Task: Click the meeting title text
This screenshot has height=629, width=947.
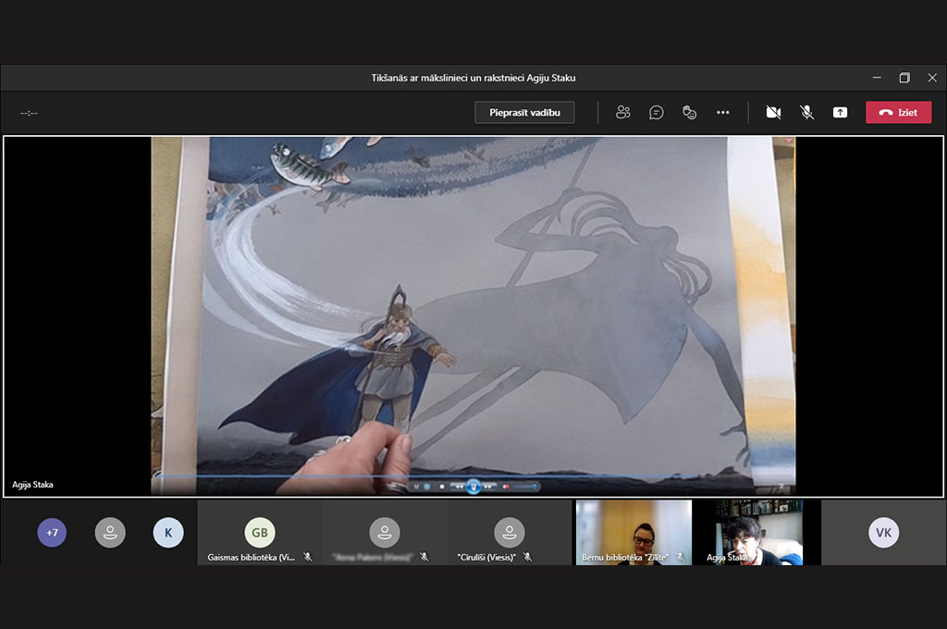Action: coord(473,78)
